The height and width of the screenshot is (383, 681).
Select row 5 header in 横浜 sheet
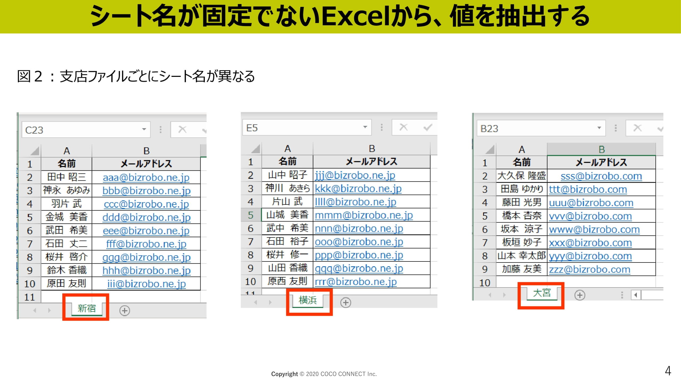251,215
